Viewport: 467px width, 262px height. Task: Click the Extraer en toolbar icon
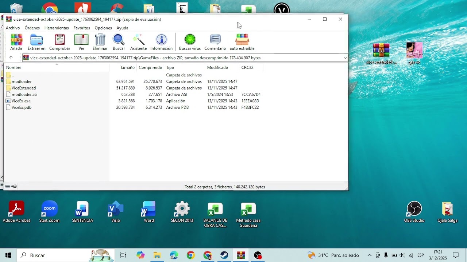[x=36, y=42]
